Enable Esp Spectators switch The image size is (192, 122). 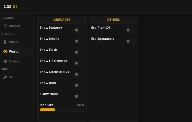tap(130, 41)
